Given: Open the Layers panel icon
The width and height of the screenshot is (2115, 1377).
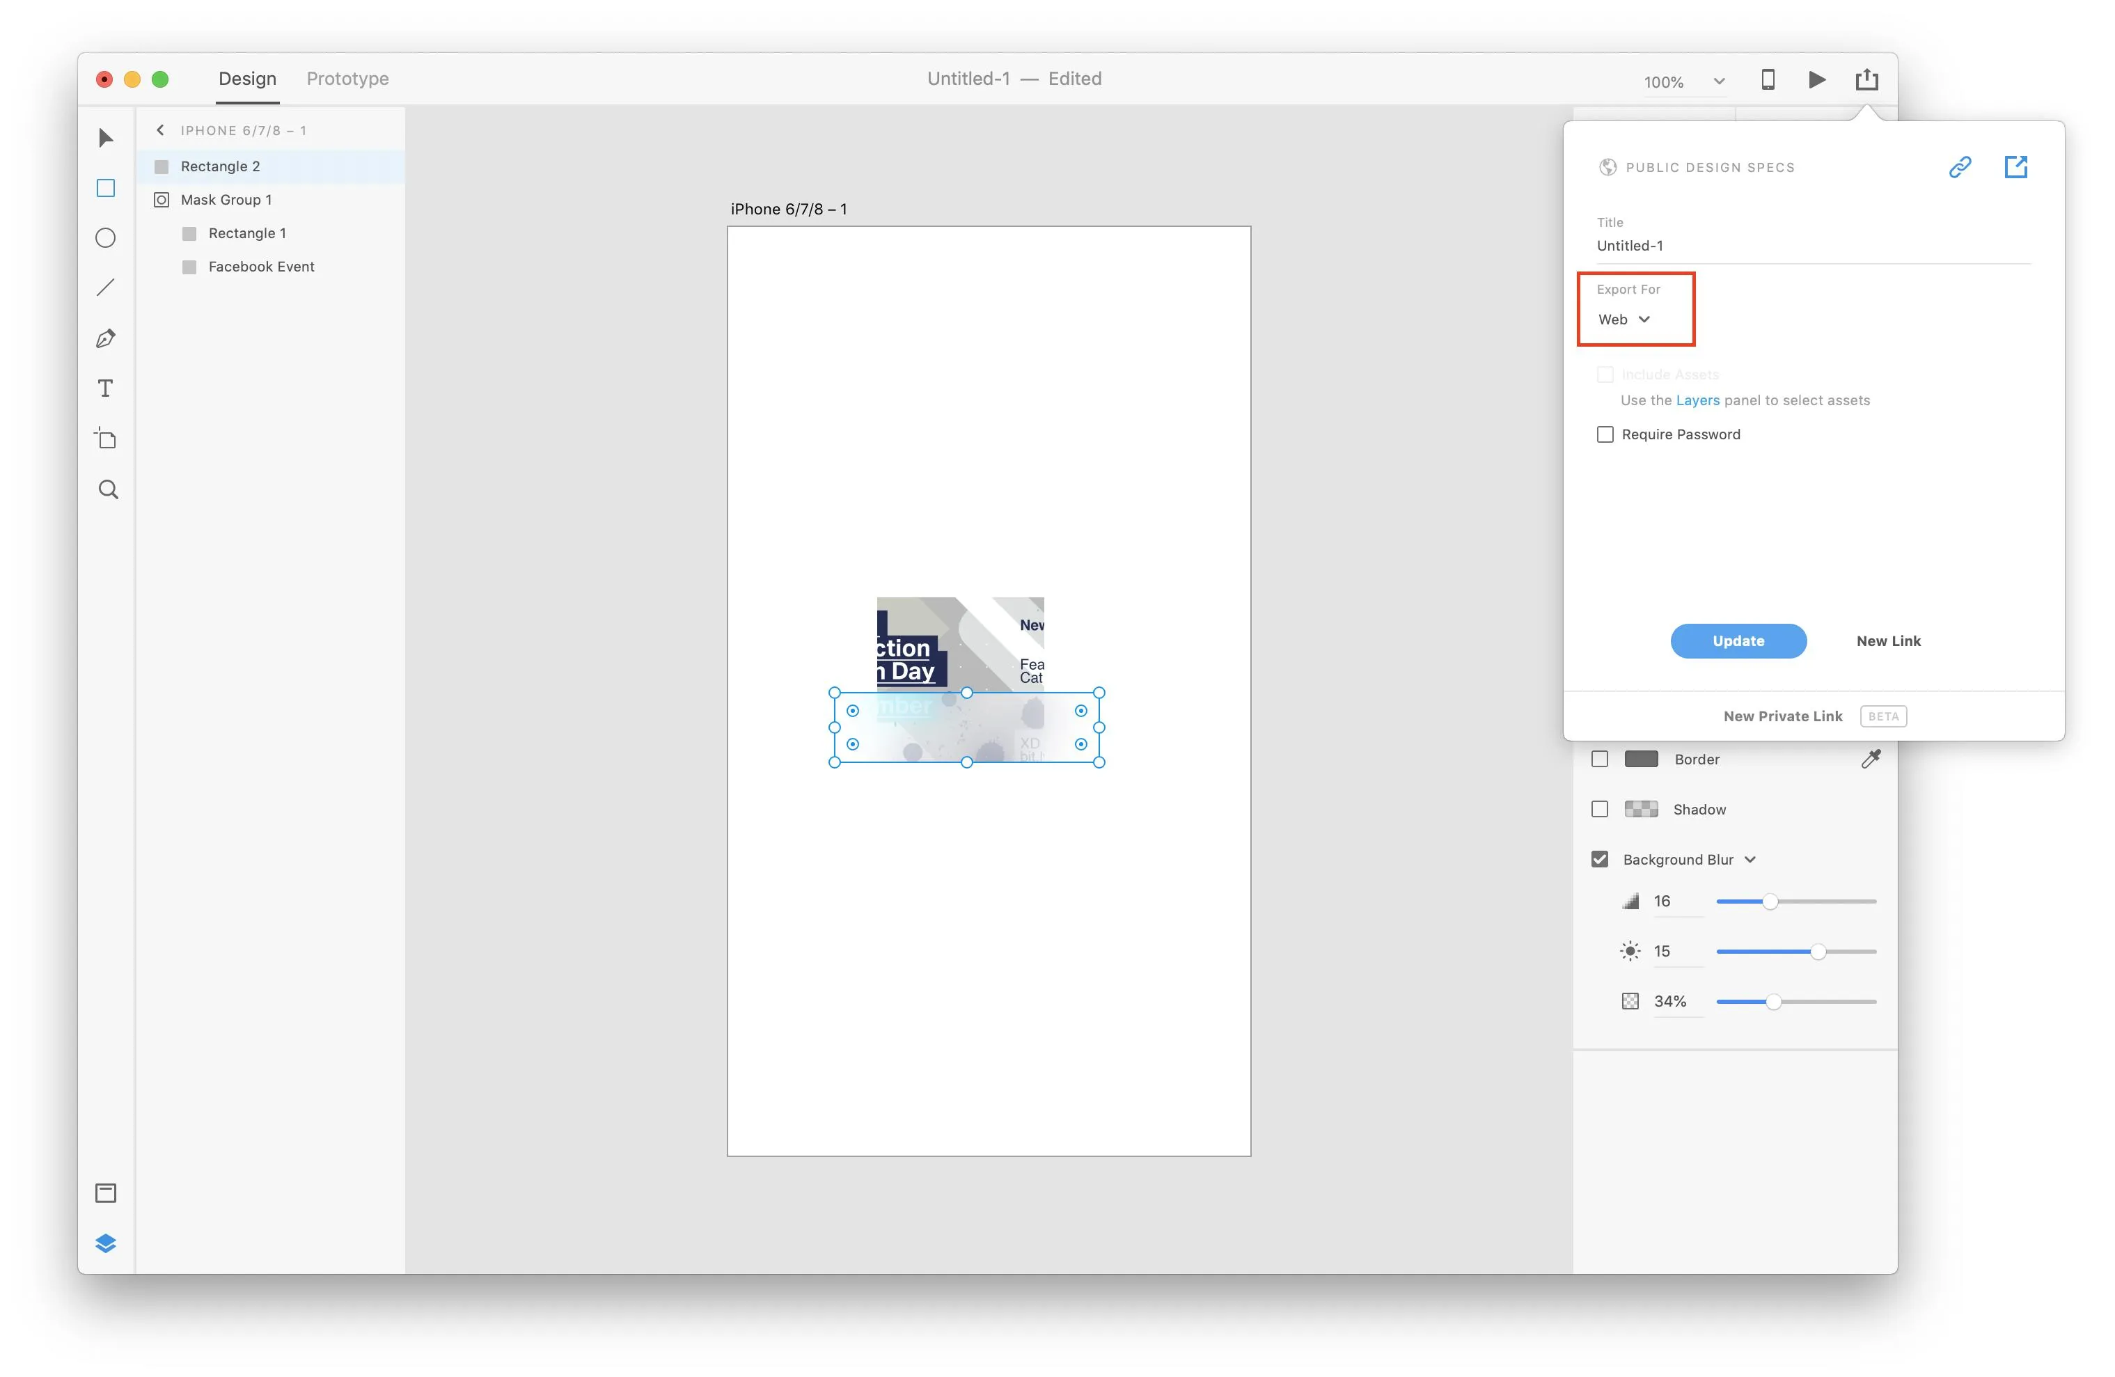Looking at the screenshot, I should pos(106,1243).
